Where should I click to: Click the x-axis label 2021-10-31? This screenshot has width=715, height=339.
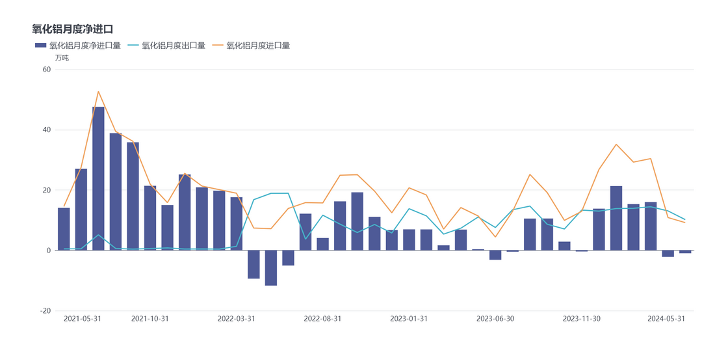pyautogui.click(x=150, y=318)
